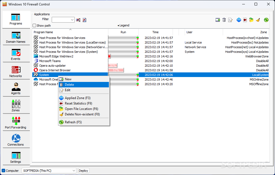The image size is (275, 175).
Task: Select Host Process for Windows Services (System) row
Action: 150,52
